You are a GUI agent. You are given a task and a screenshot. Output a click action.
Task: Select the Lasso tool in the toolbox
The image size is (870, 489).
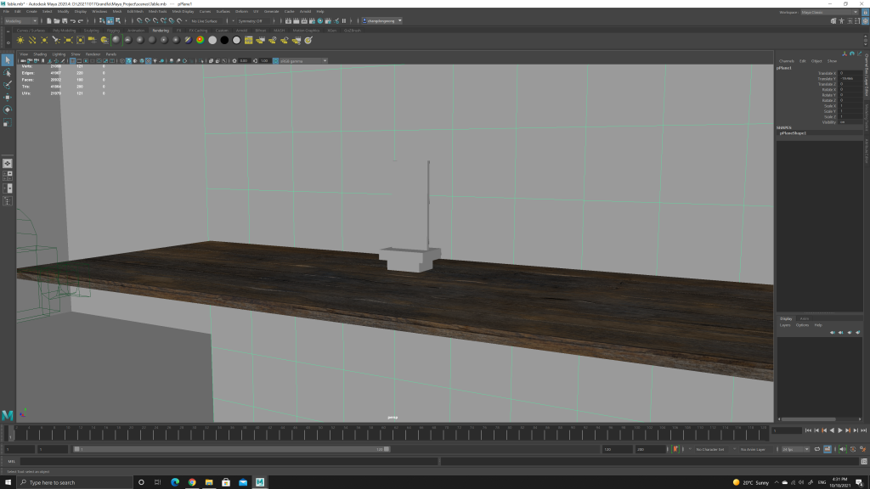pyautogui.click(x=7, y=72)
